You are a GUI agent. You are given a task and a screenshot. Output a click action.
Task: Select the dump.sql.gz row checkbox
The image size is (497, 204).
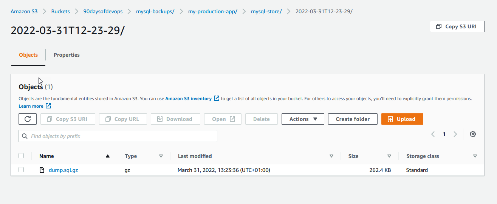coord(21,170)
